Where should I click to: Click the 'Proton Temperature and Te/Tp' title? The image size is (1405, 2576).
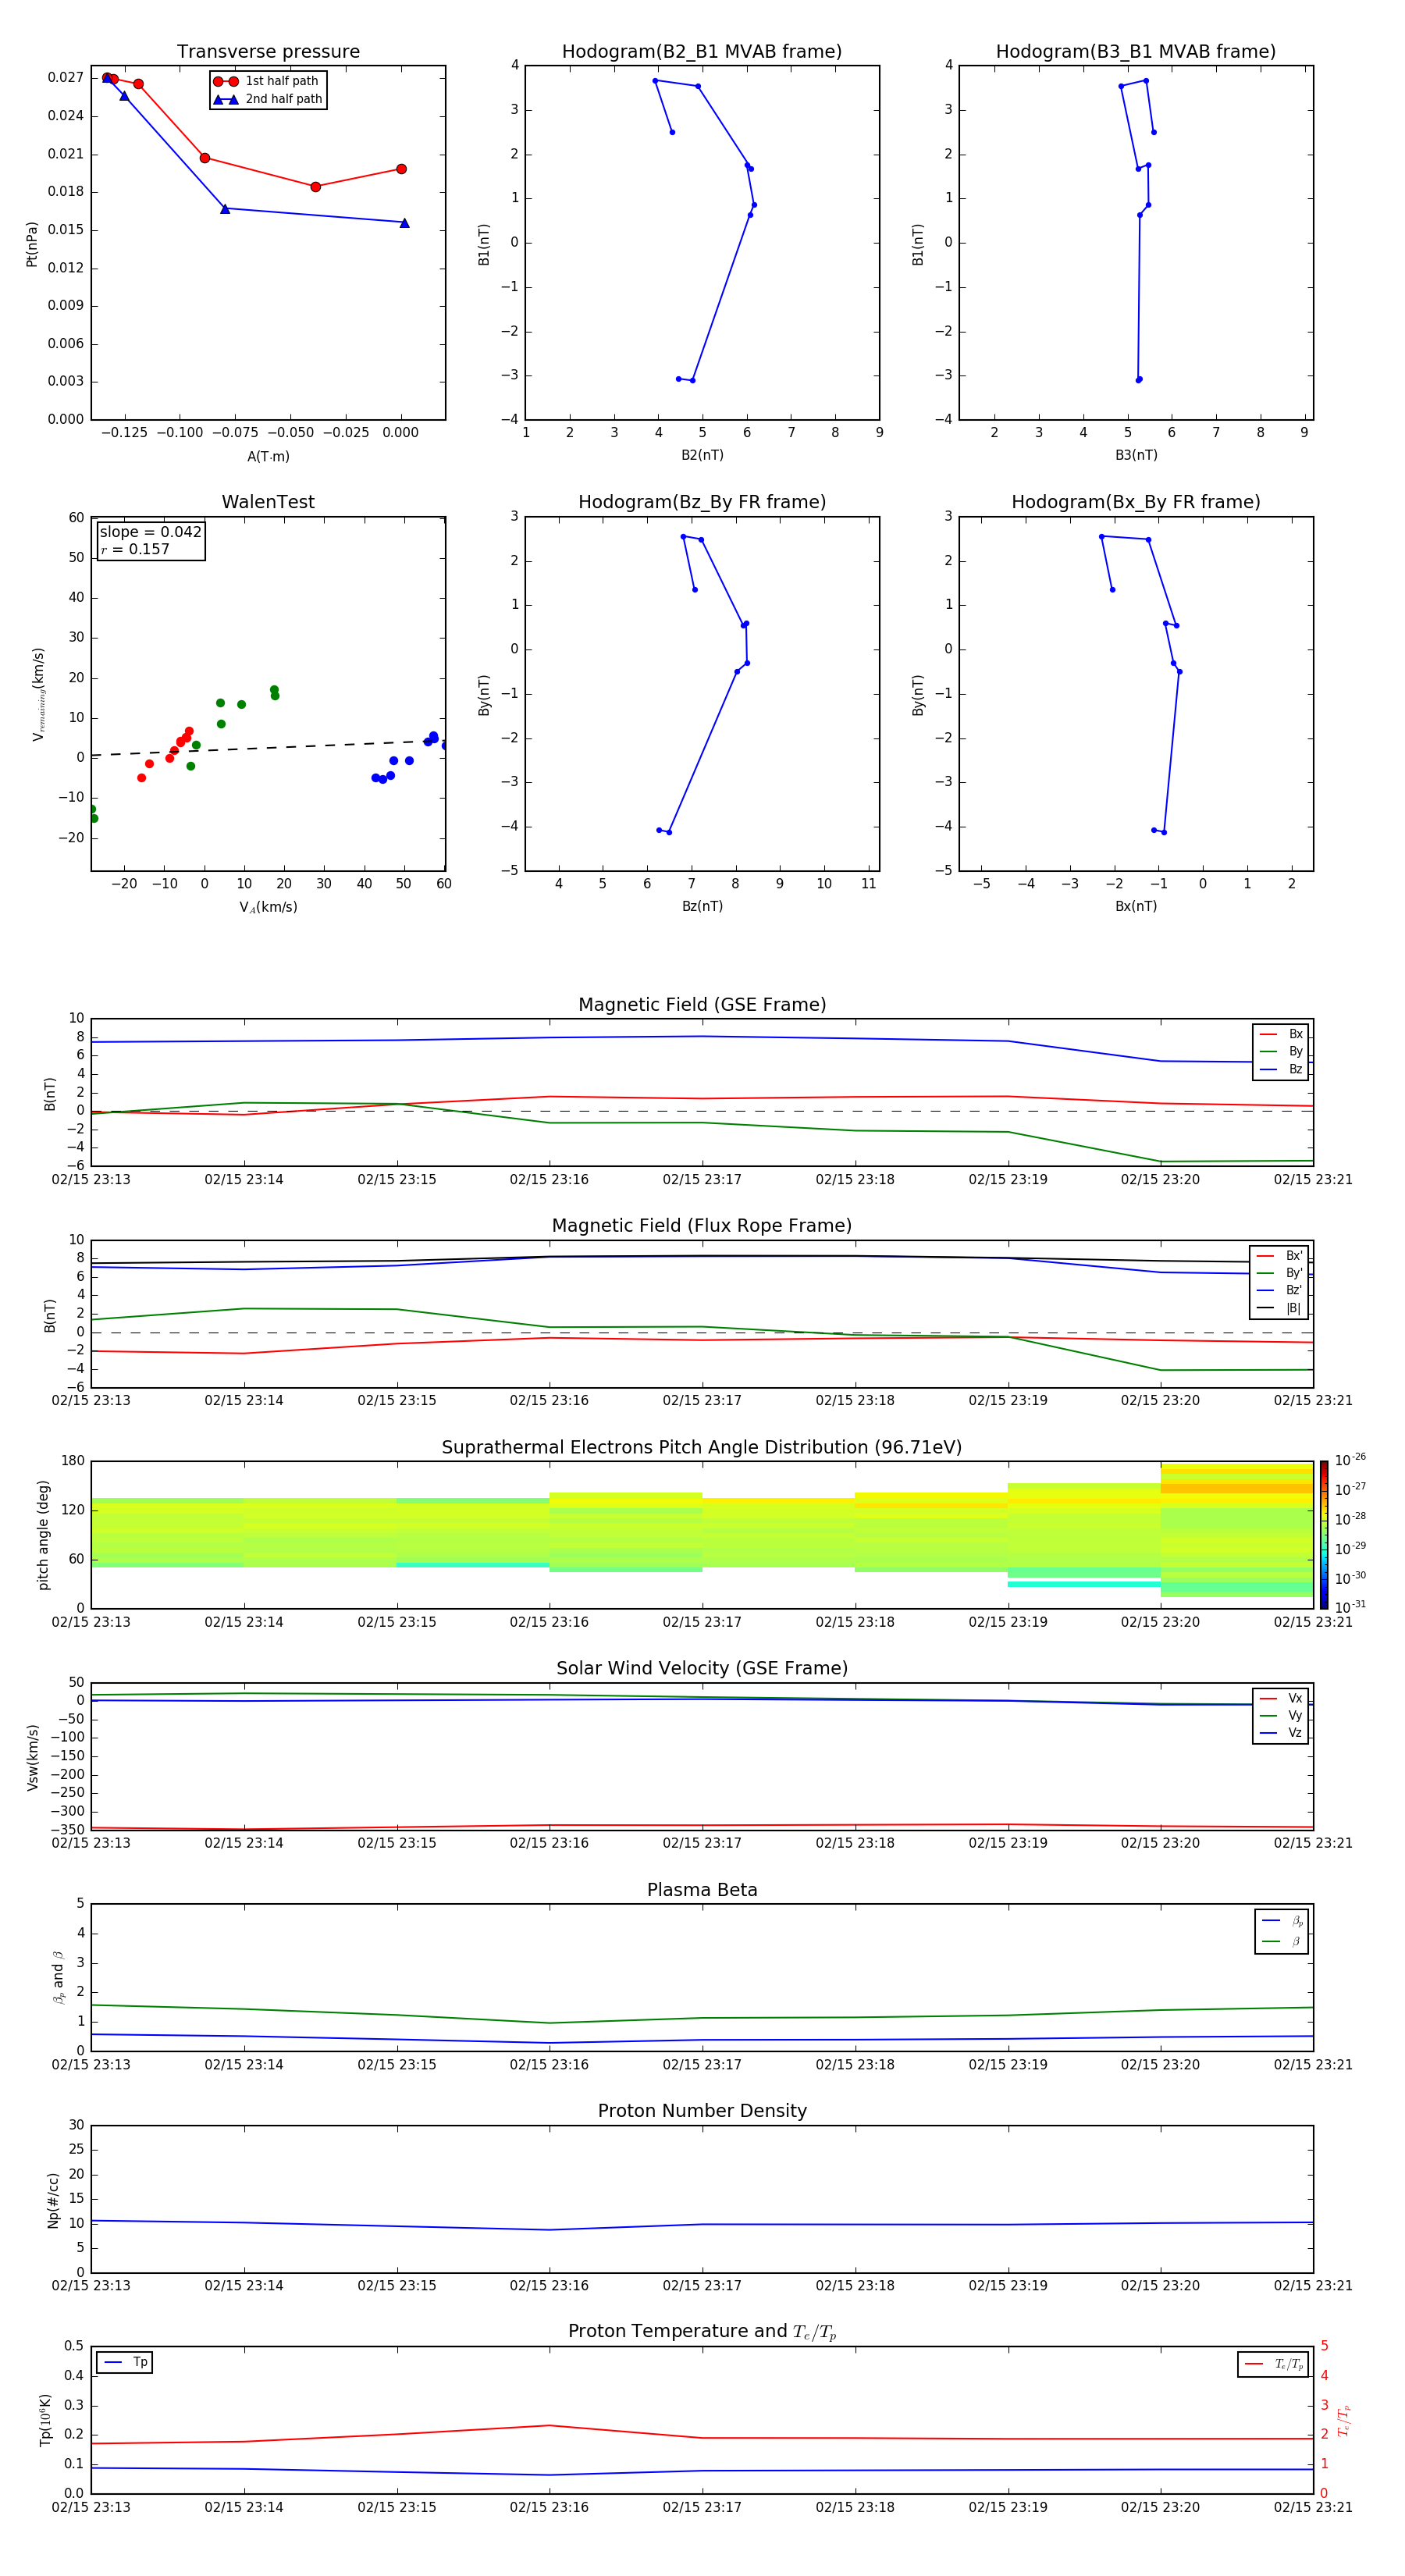click(x=702, y=2332)
